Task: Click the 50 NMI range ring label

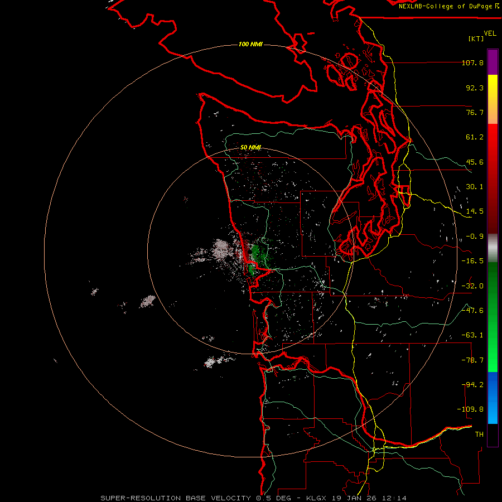Action: pyautogui.click(x=250, y=147)
